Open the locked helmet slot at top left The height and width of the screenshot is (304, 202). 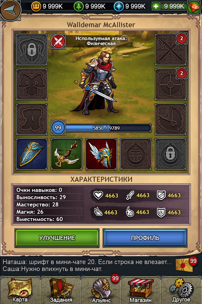coord(32,50)
